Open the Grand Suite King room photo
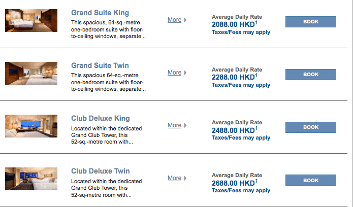Image resolution: width=353 pixels, height=207 pixels. pos(31,20)
